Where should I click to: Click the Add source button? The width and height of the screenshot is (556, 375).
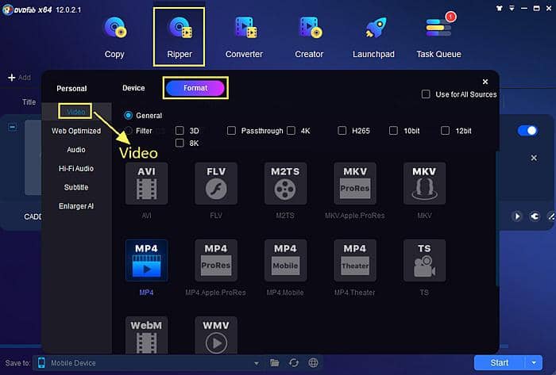coord(20,78)
